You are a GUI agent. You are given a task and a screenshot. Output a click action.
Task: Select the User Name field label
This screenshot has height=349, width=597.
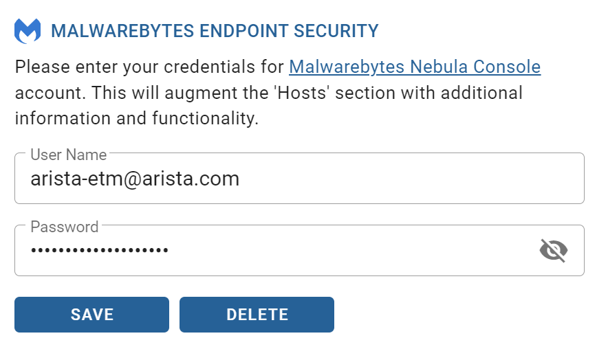click(69, 155)
